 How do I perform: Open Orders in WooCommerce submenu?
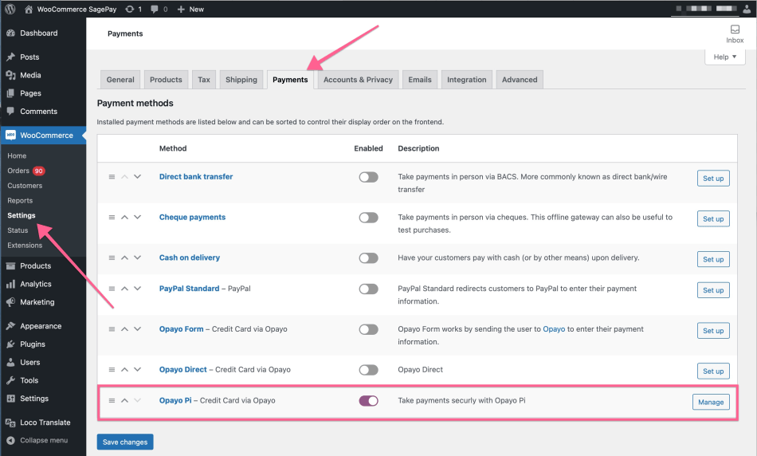coord(18,171)
